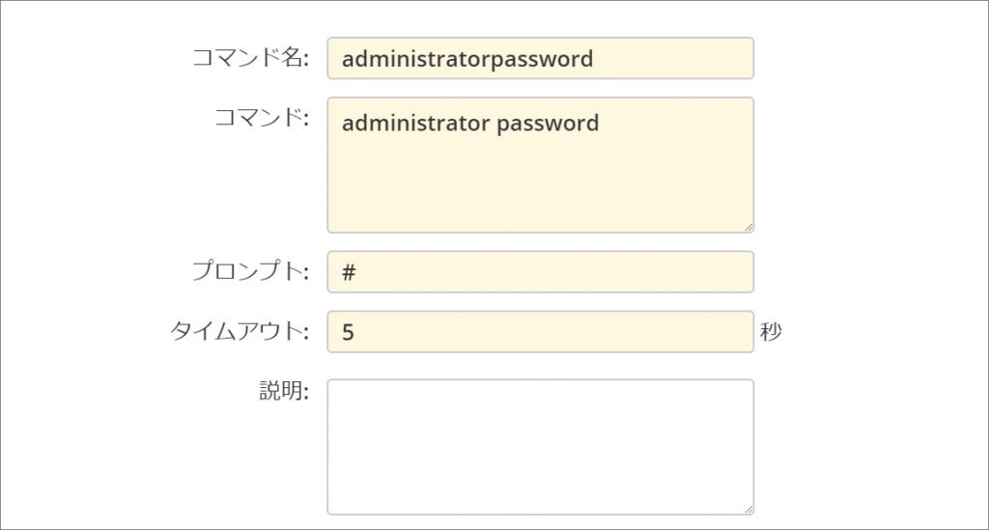989x530 pixels.
Task: Grab the 説明 textarea resize handle
Action: (749, 510)
